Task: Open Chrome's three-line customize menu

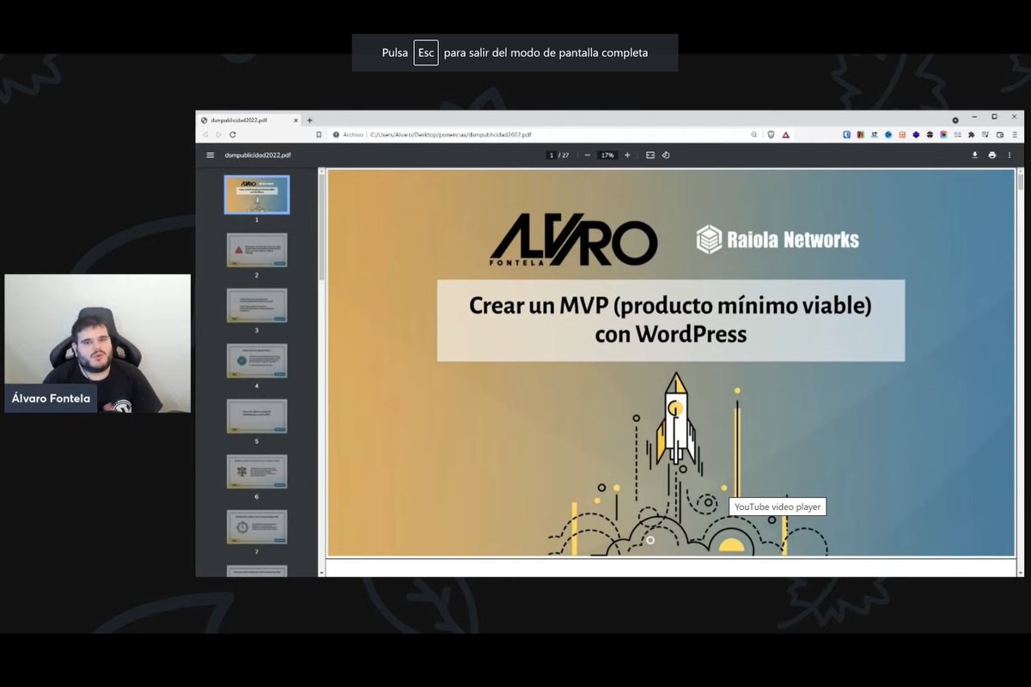Action: (1014, 135)
